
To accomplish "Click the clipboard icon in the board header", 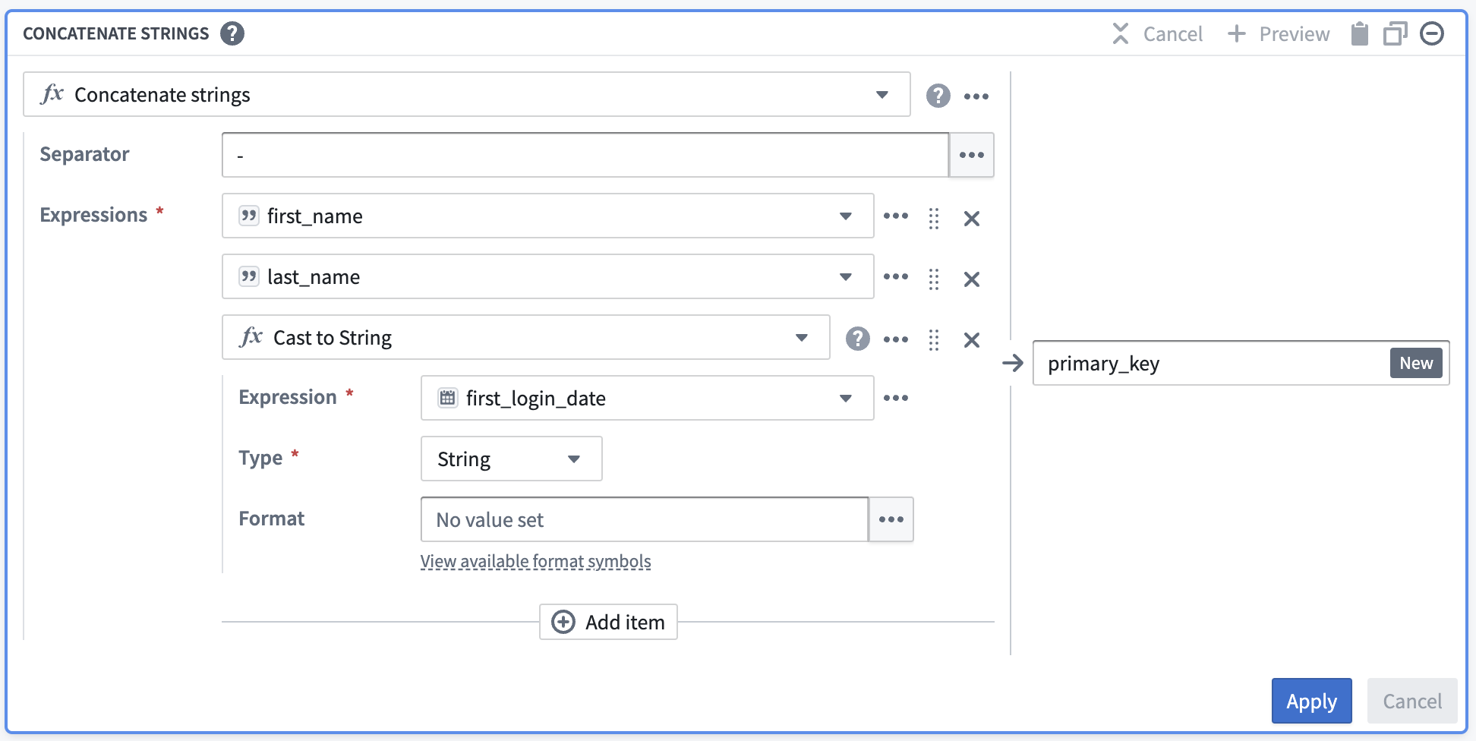I will tap(1359, 33).
